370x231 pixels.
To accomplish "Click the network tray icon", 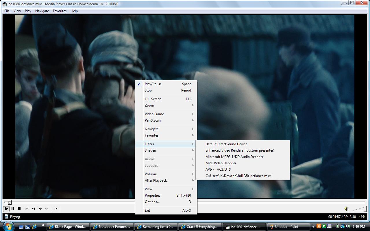I will (x=342, y=226).
